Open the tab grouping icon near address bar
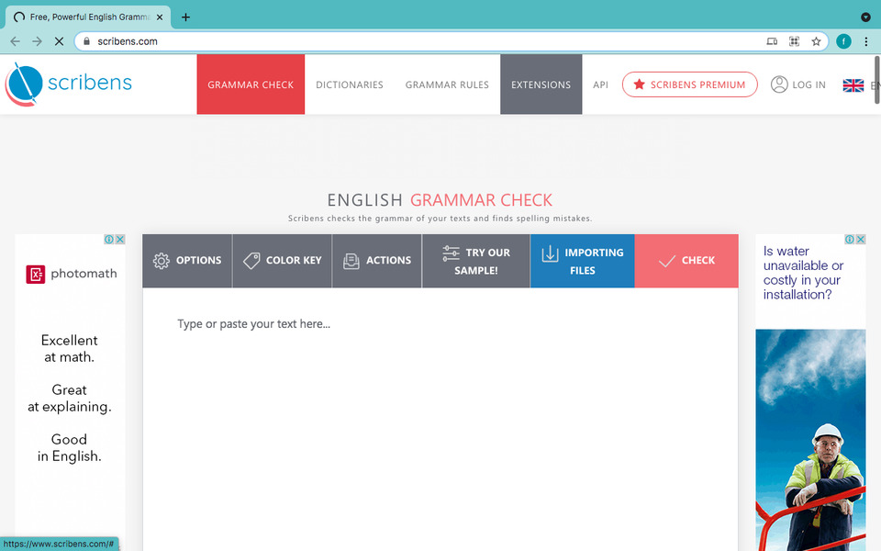The width and height of the screenshot is (881, 551). pyautogui.click(x=795, y=40)
